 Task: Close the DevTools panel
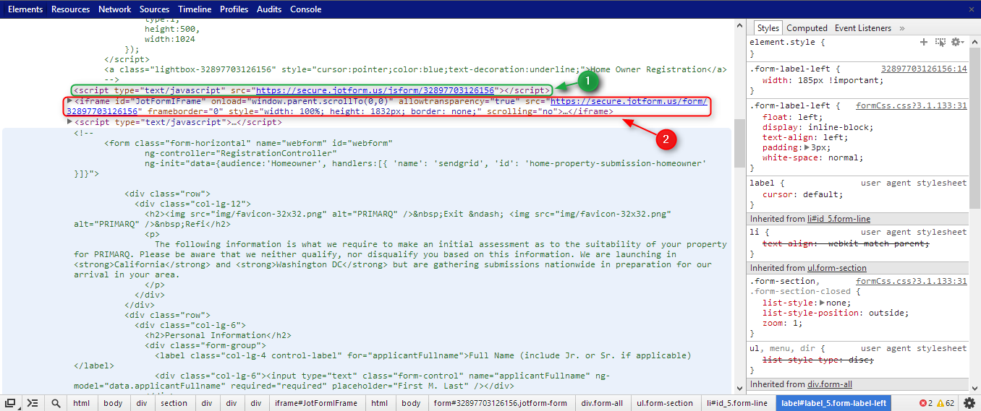(971, 9)
